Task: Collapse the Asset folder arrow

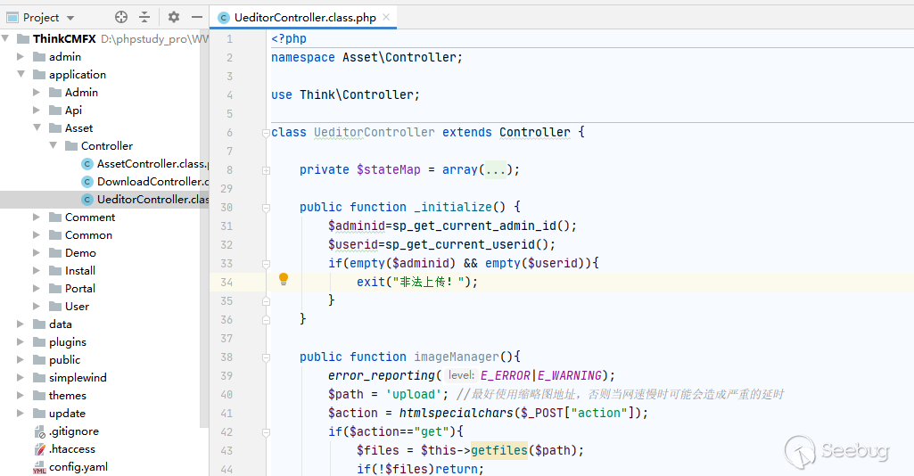Action: [37, 128]
